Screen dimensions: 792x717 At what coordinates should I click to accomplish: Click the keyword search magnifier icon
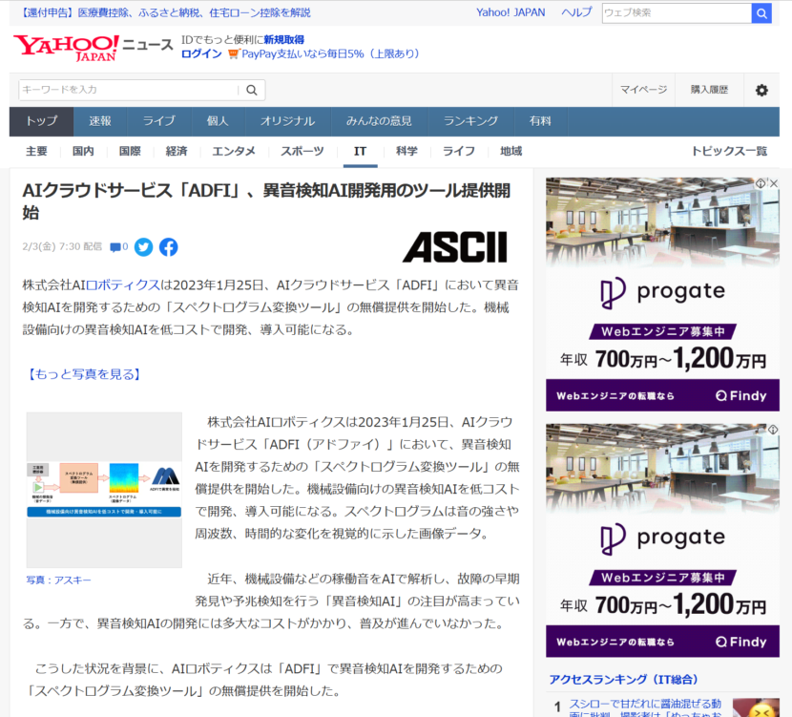(252, 90)
